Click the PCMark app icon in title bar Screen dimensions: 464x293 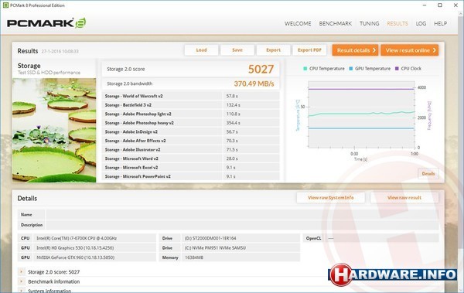pos(5,5)
